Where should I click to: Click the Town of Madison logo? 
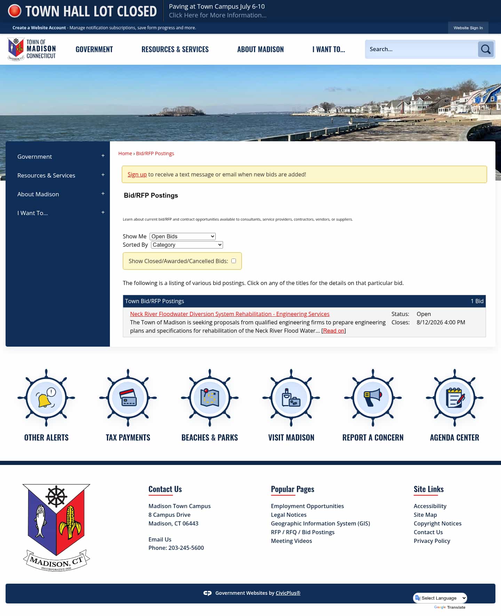32,49
